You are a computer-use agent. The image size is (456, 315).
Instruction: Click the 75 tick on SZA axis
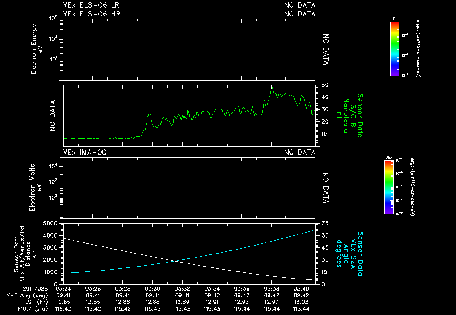325,223
